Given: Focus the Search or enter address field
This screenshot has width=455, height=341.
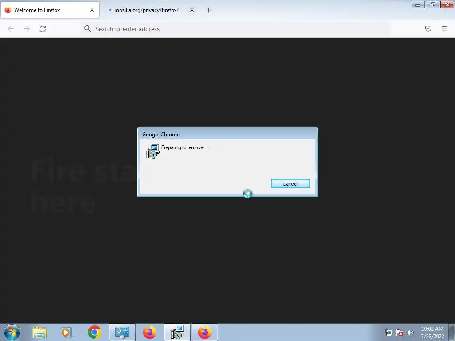Looking at the screenshot, I should 235,29.
